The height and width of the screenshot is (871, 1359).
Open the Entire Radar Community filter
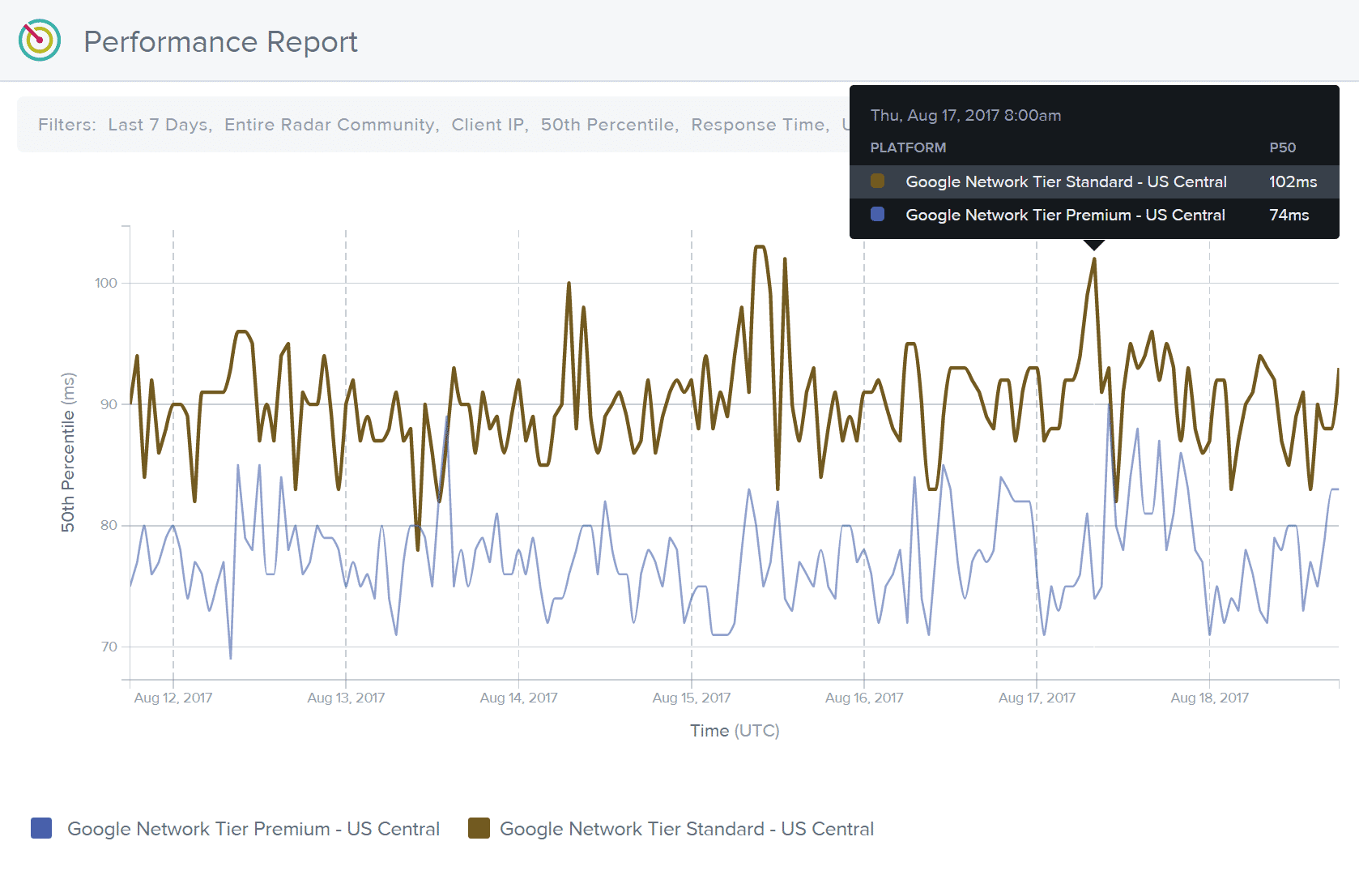coord(329,125)
